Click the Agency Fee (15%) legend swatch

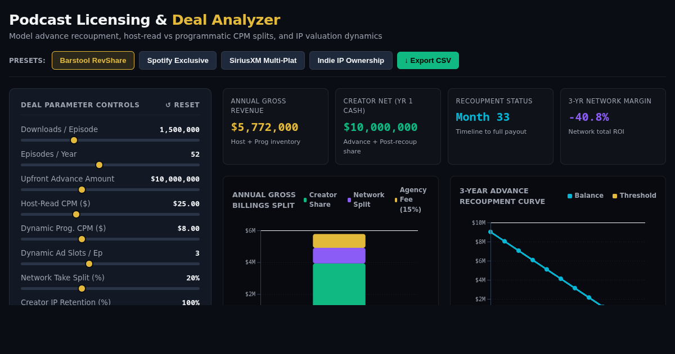(396, 200)
